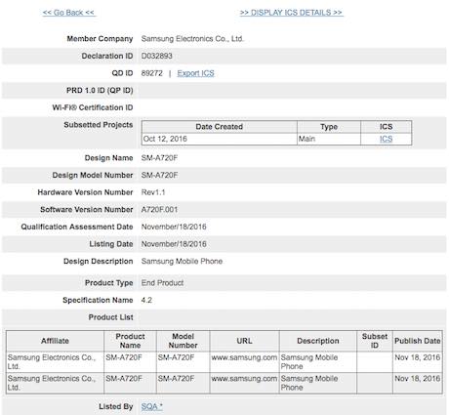449x415 pixels.
Task: Click the Publish Date column header
Action: click(x=418, y=341)
